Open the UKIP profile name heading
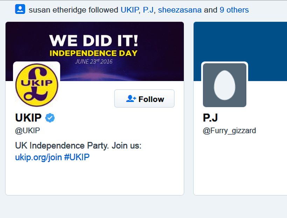This screenshot has width=287, height=218. click(28, 118)
